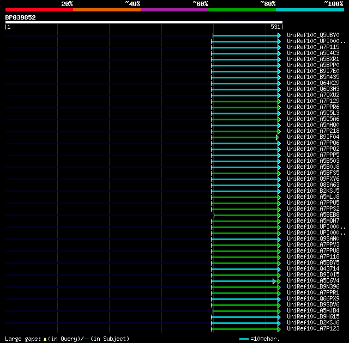Select the UniRef100_B9H615 label
The height and width of the screenshot is (343, 349).
pos(313,317)
